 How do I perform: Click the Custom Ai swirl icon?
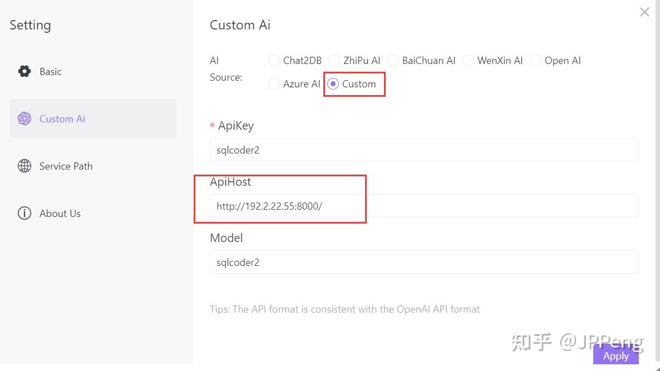pyautogui.click(x=24, y=118)
